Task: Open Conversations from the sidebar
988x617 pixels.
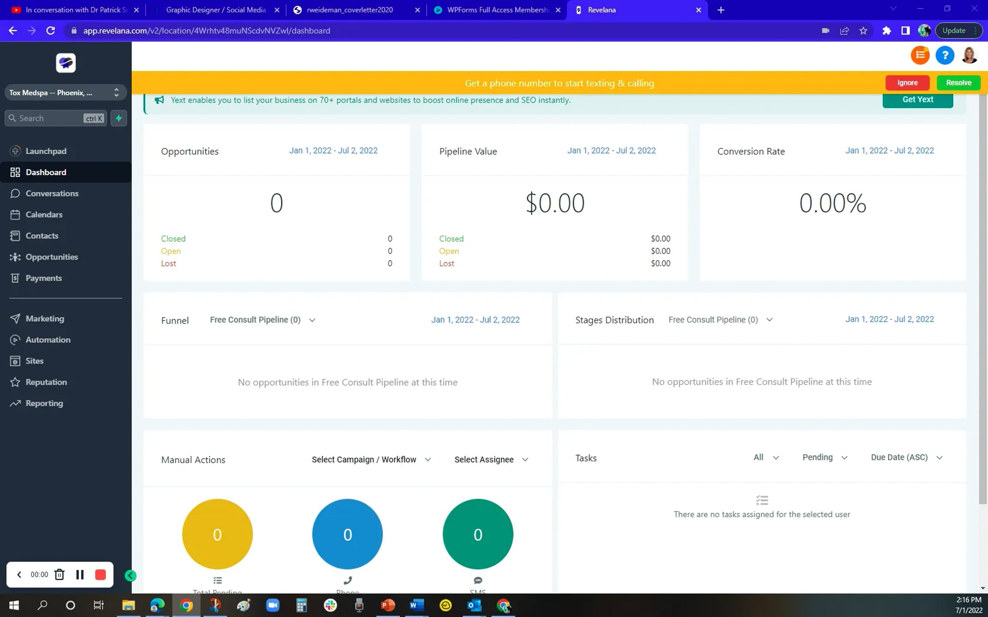Action: coord(52,193)
